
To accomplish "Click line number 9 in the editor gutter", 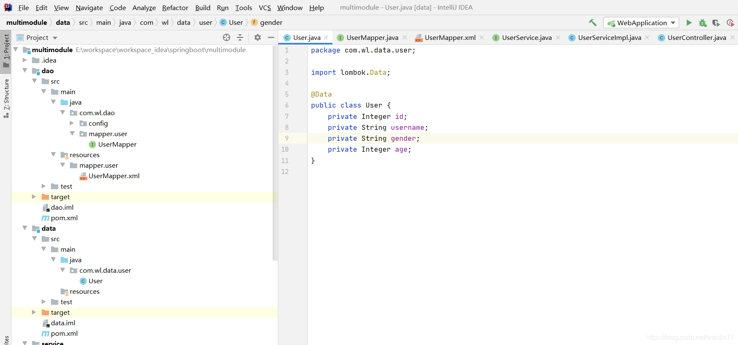I will coord(287,138).
